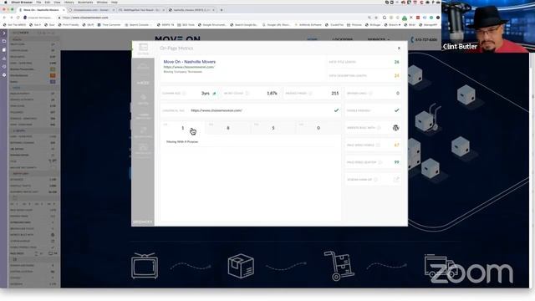Select the H2 heading count tab showing 8
Screen dimensions: 535x301
228,128
